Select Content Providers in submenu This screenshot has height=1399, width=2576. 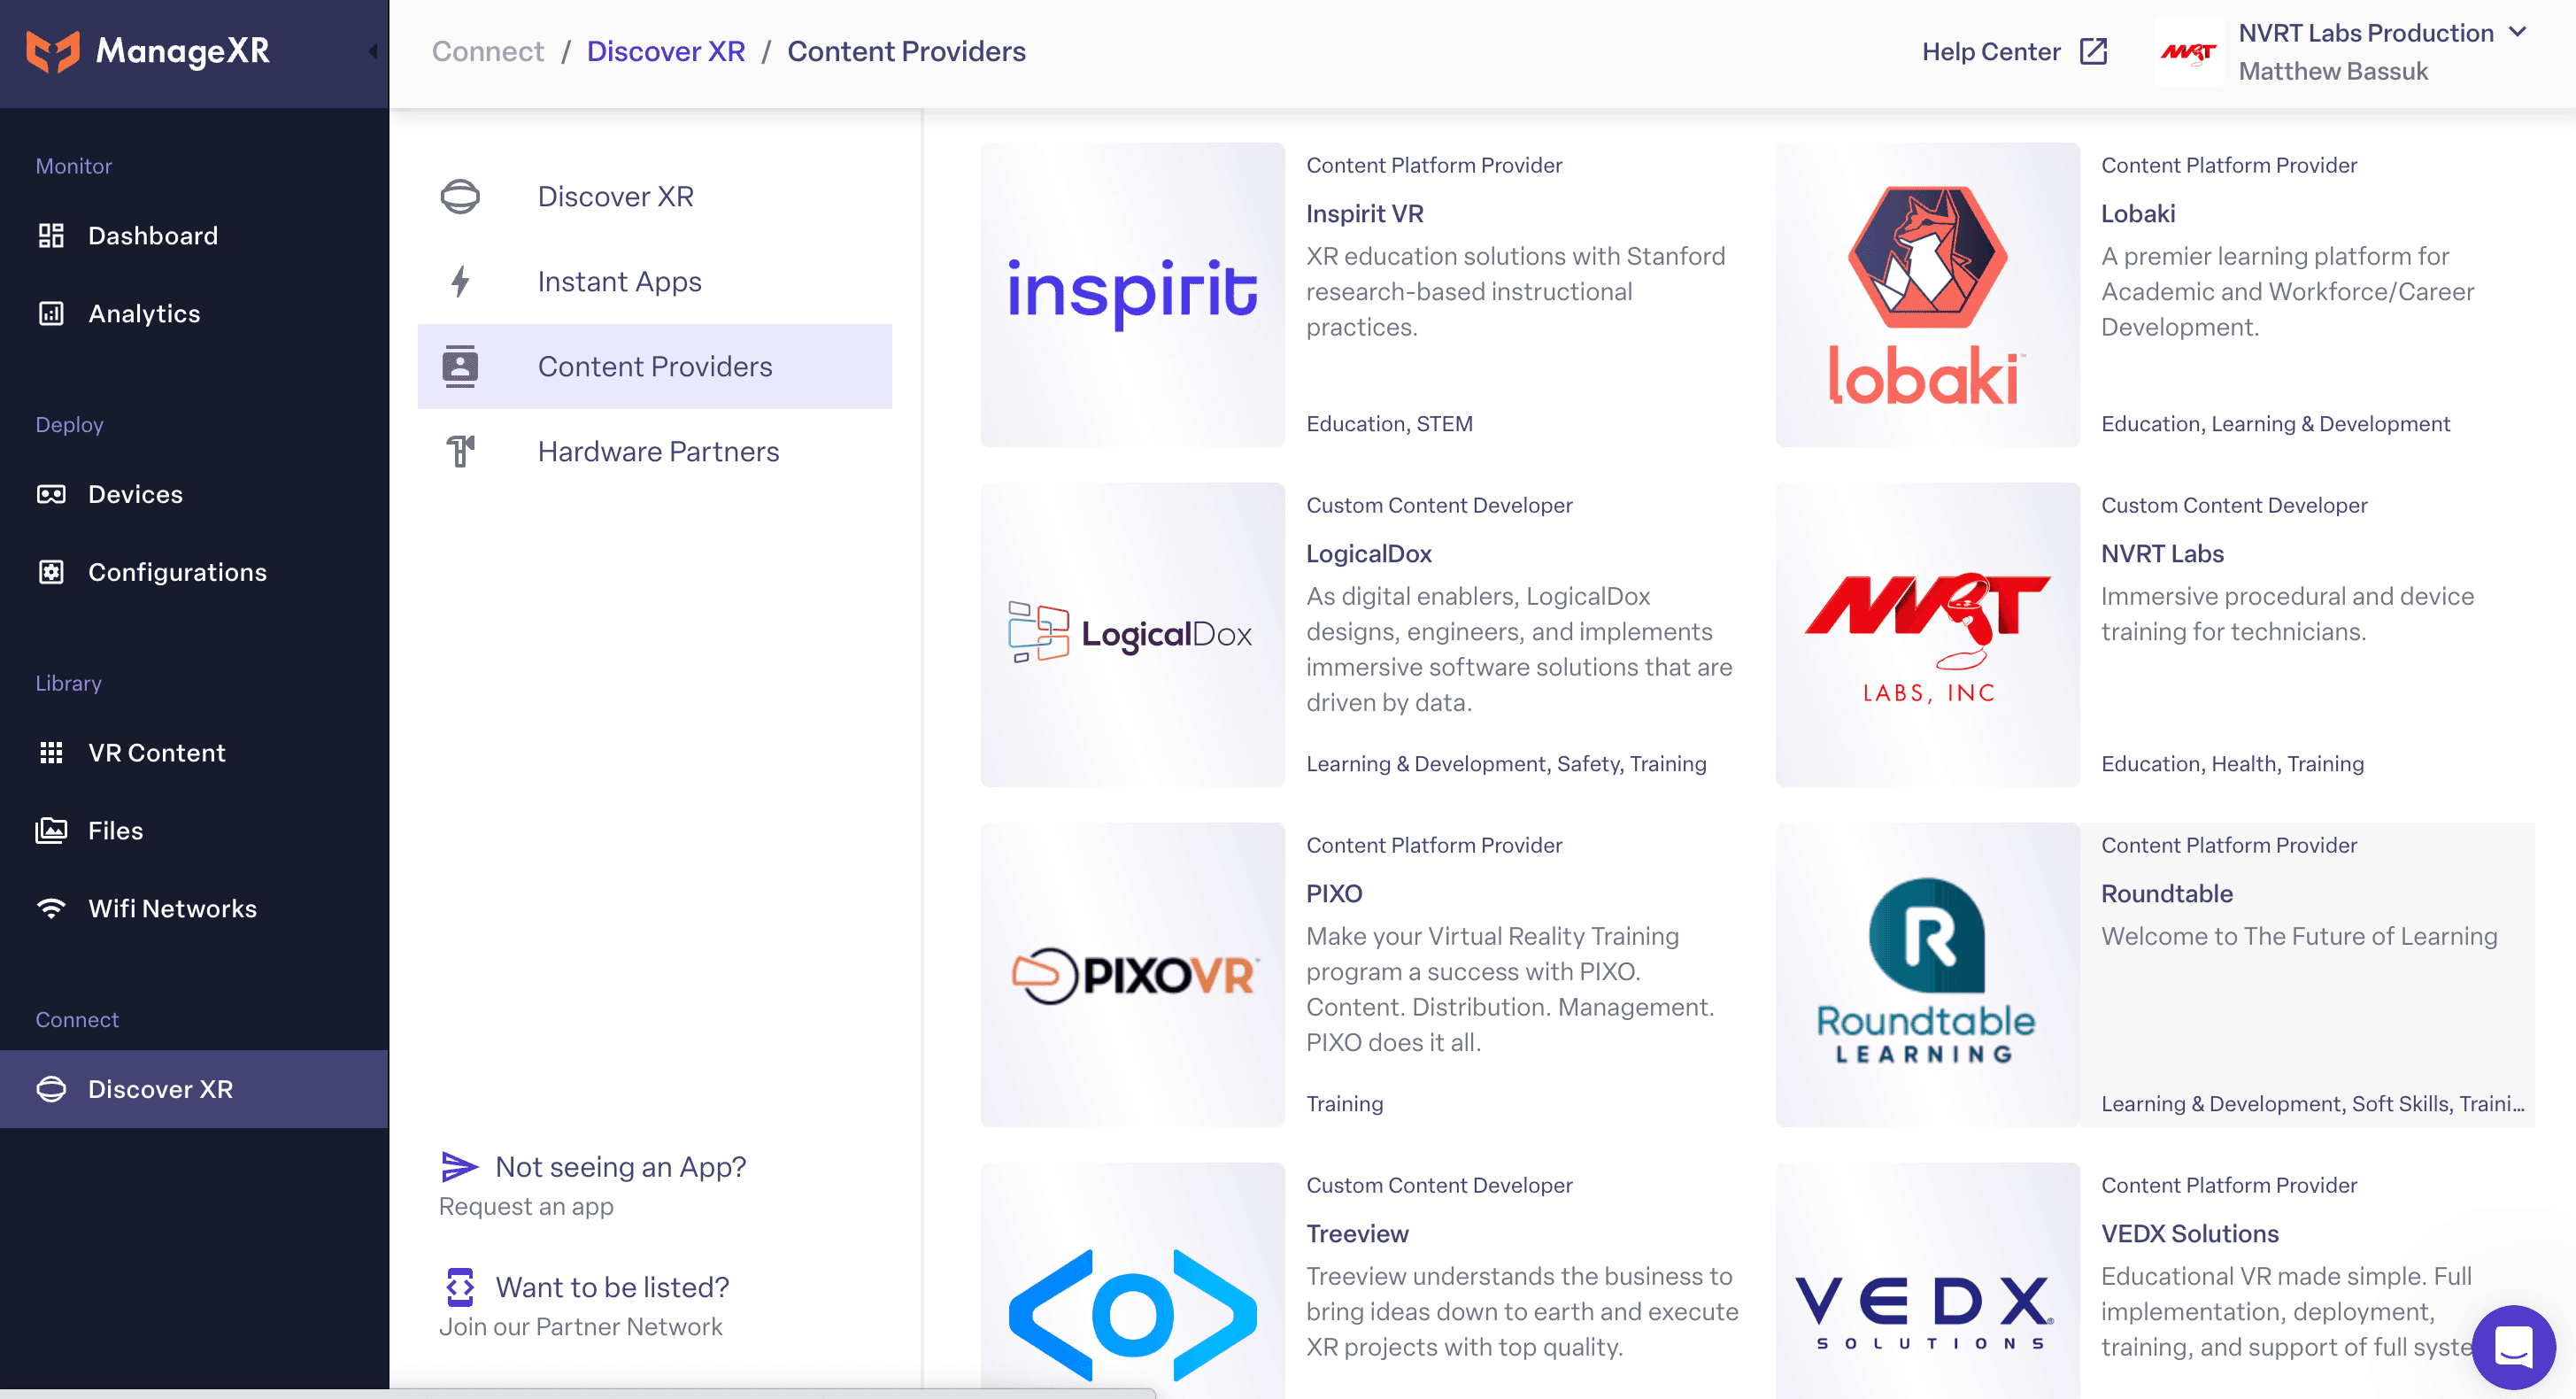coord(654,367)
